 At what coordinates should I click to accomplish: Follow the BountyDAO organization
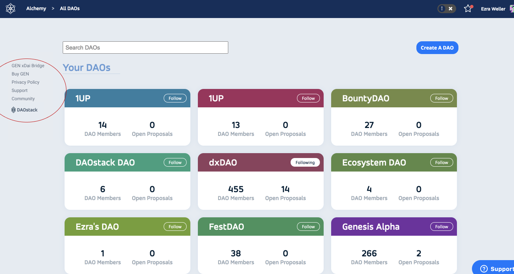click(441, 98)
